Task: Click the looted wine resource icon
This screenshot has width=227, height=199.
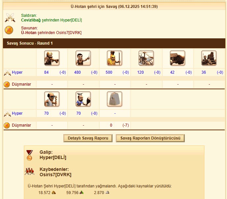Action: (81, 192)
